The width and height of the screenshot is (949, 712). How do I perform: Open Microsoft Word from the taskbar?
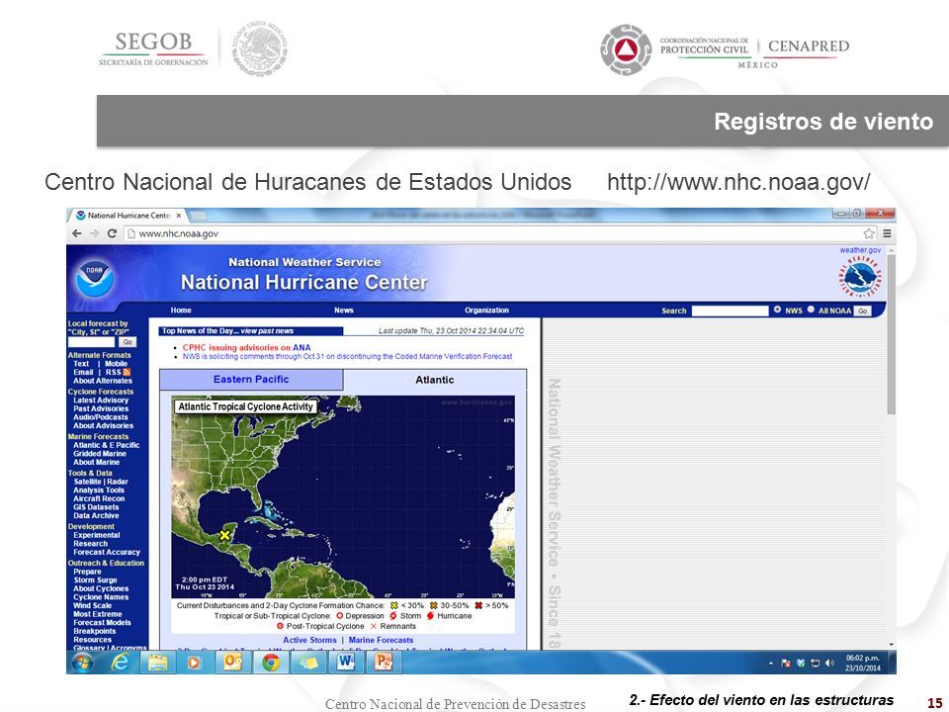tap(346, 663)
